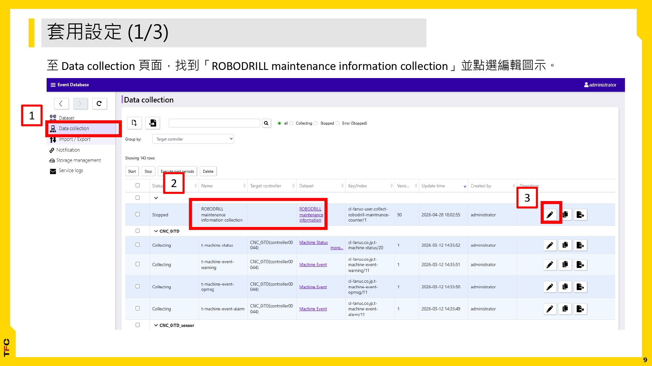Collapse the unnamed first group chevron
Screen dimensions: 652x366
coord(156,198)
